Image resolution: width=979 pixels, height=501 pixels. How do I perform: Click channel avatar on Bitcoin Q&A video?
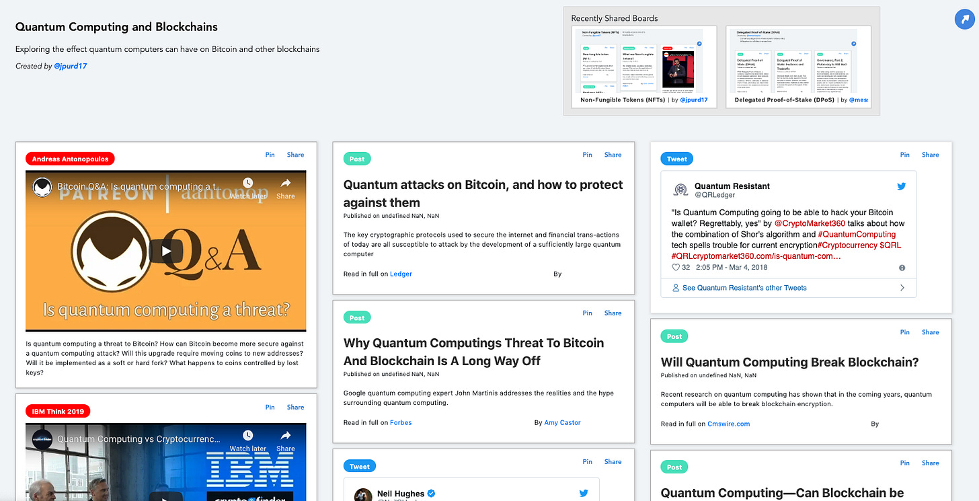pyautogui.click(x=43, y=187)
